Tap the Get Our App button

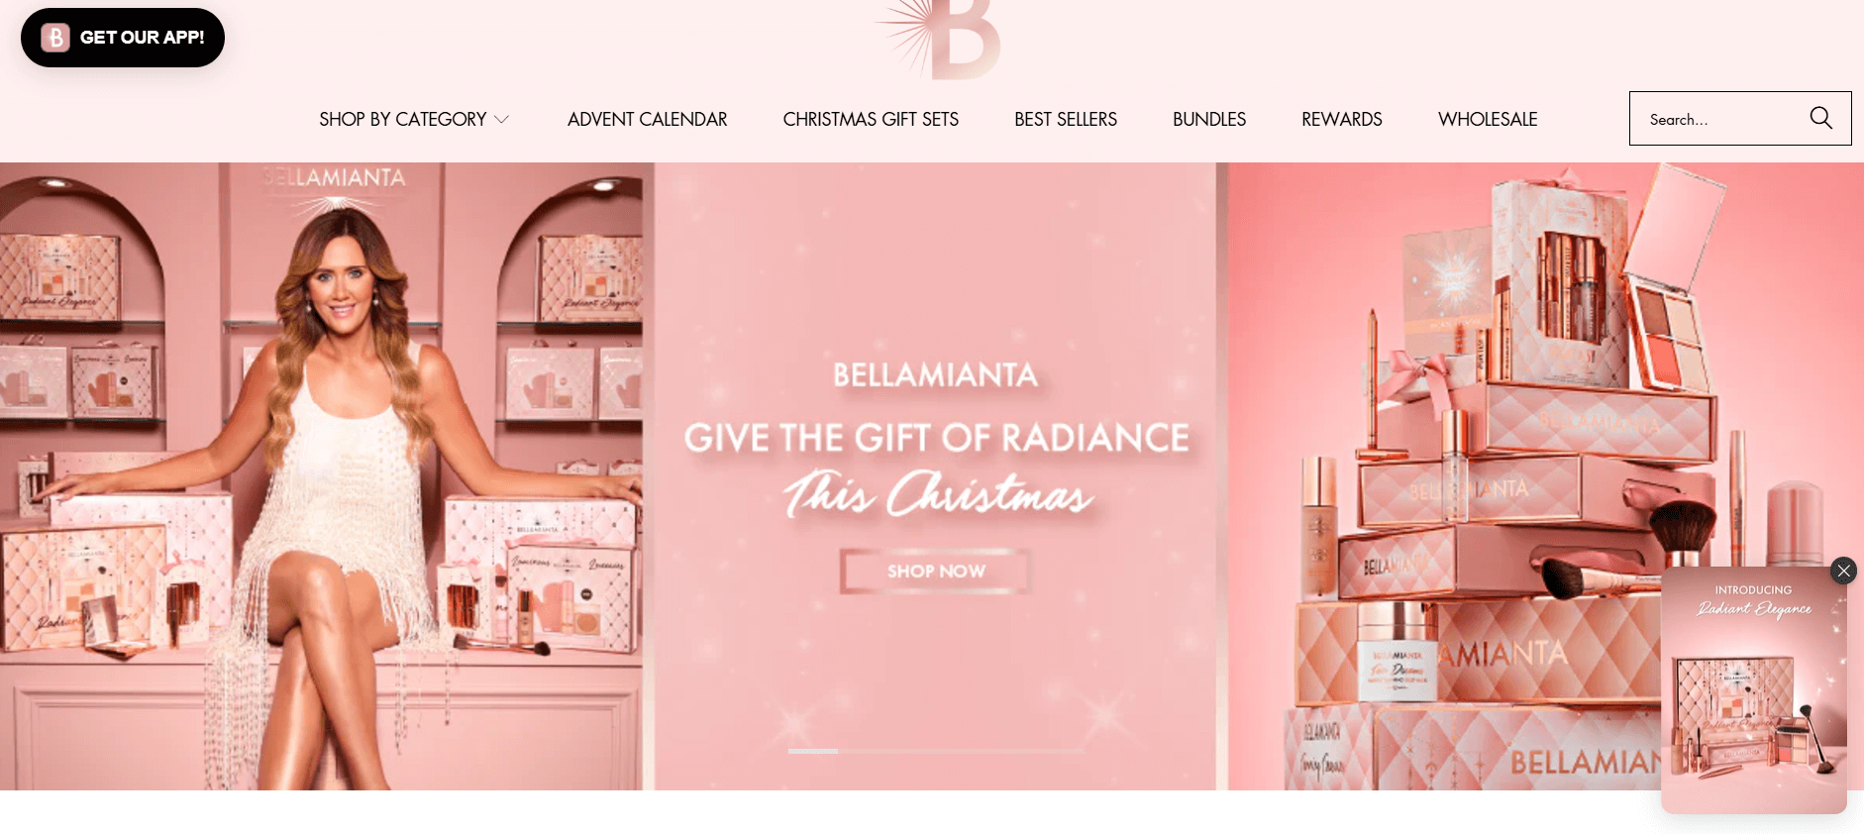point(123,38)
